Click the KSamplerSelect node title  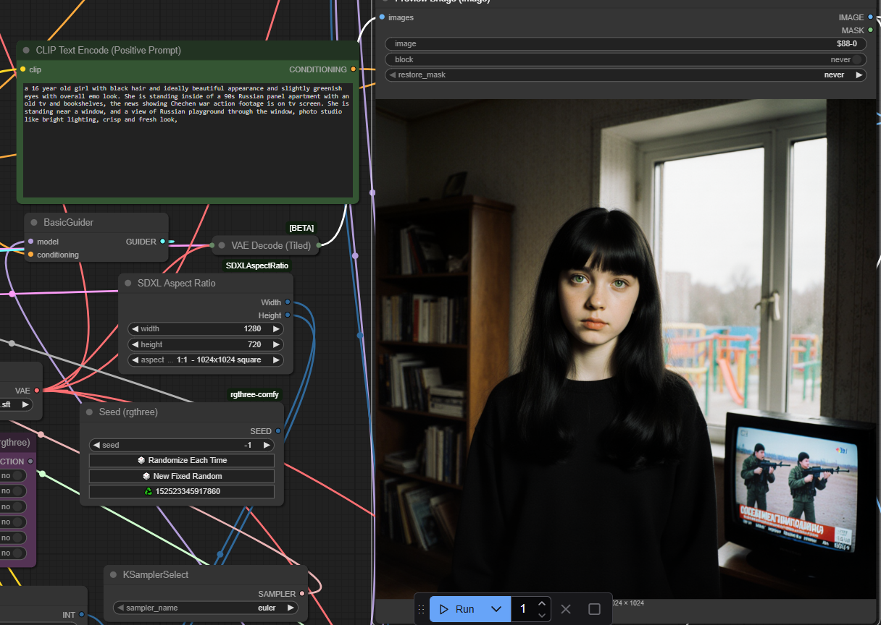coord(156,574)
